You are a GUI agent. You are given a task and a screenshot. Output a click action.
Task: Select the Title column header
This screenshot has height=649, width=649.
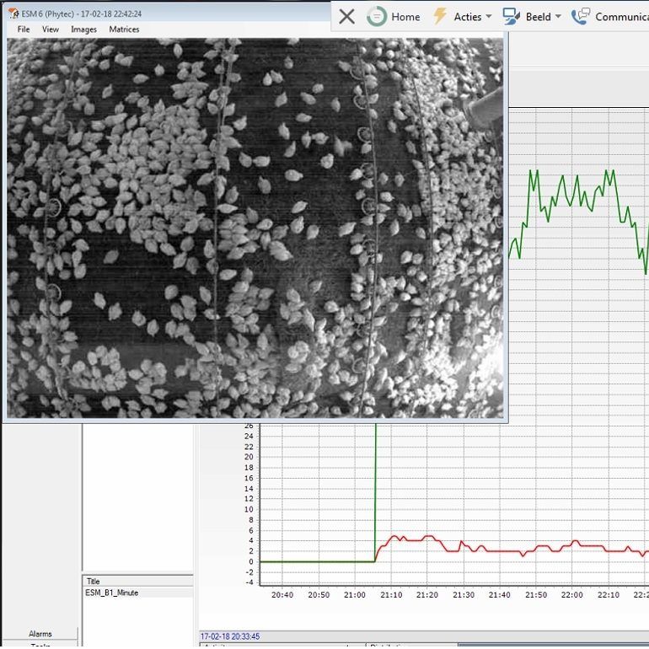[x=139, y=581]
